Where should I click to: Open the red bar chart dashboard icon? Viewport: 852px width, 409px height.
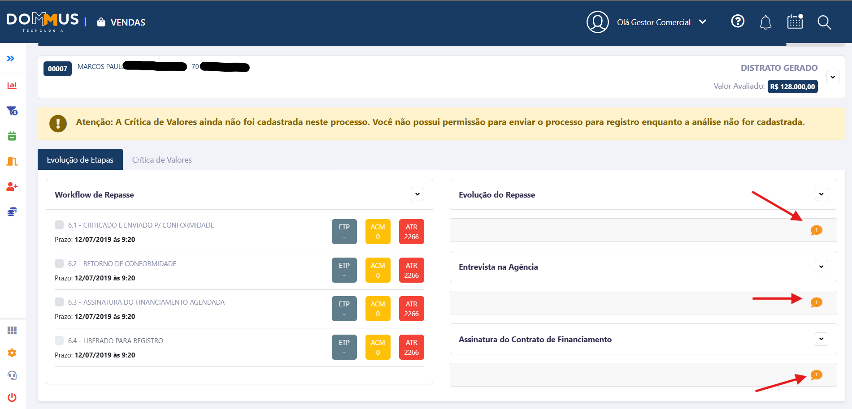click(x=12, y=86)
